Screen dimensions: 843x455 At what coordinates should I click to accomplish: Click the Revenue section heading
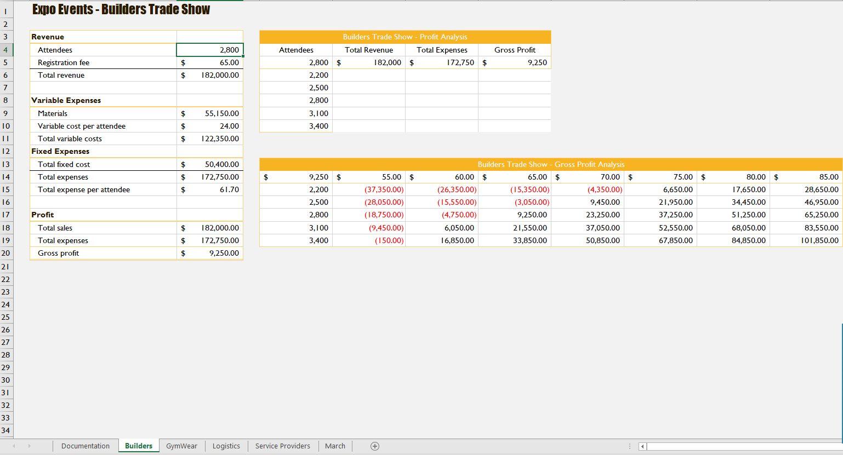[103, 37]
